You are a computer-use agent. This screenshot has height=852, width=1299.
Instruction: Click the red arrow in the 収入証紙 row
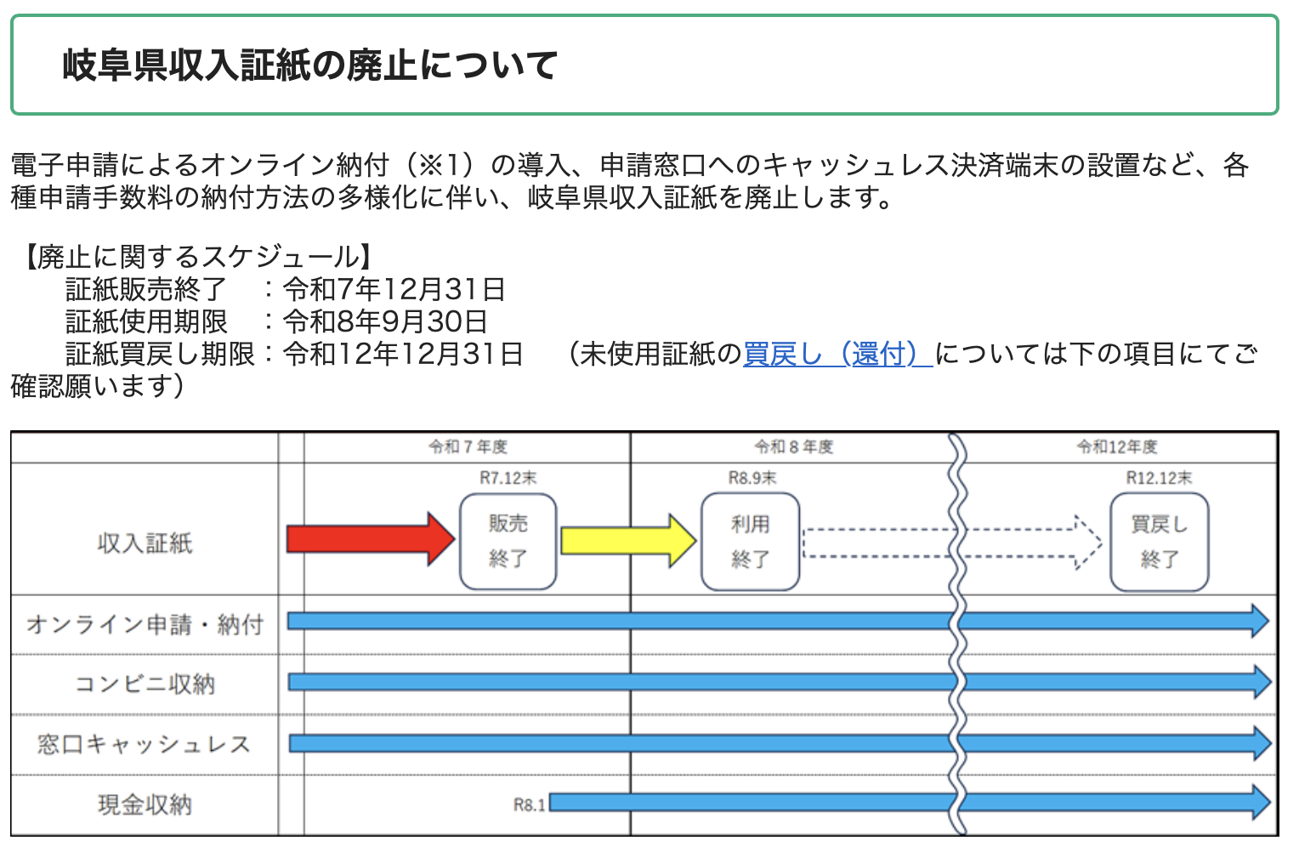(371, 539)
